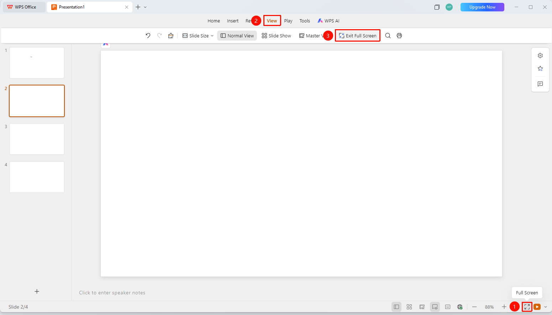Screen dimensions: 552x315
Task: Click the Full Screen icon in status bar
Action: tap(527, 307)
